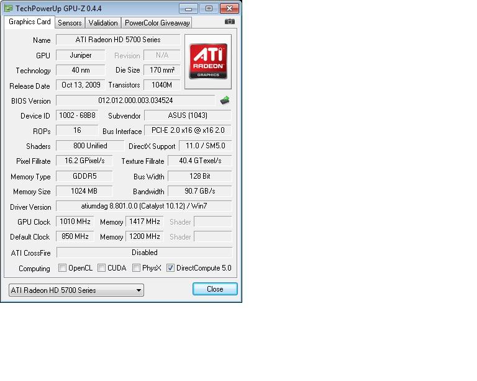The height and width of the screenshot is (381, 477).
Task: Click the Bus Interface field PCI-E 2.0 x16
Action: [x=188, y=130]
